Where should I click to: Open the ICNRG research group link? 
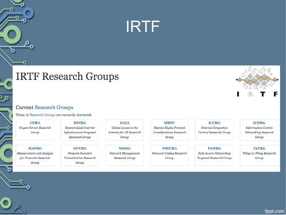[259, 123]
